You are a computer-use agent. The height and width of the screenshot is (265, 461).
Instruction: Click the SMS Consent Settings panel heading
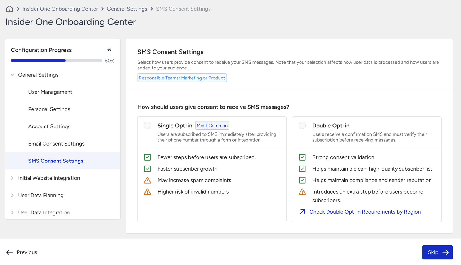coord(170,52)
